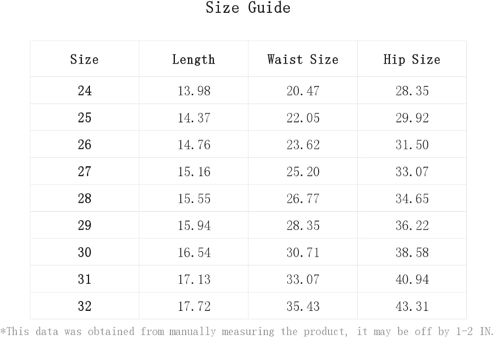
Task: Select hip value 36.22 for size 29
Action: 412,225
